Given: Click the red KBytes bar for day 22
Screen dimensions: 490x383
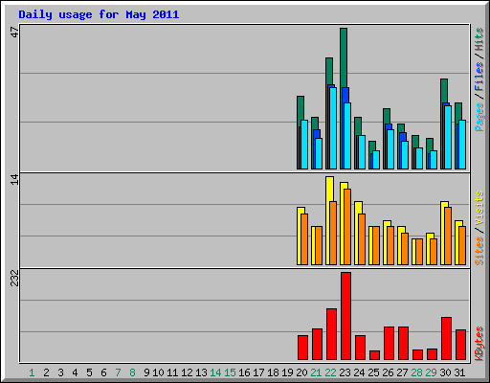Looking at the screenshot, I should (331, 334).
